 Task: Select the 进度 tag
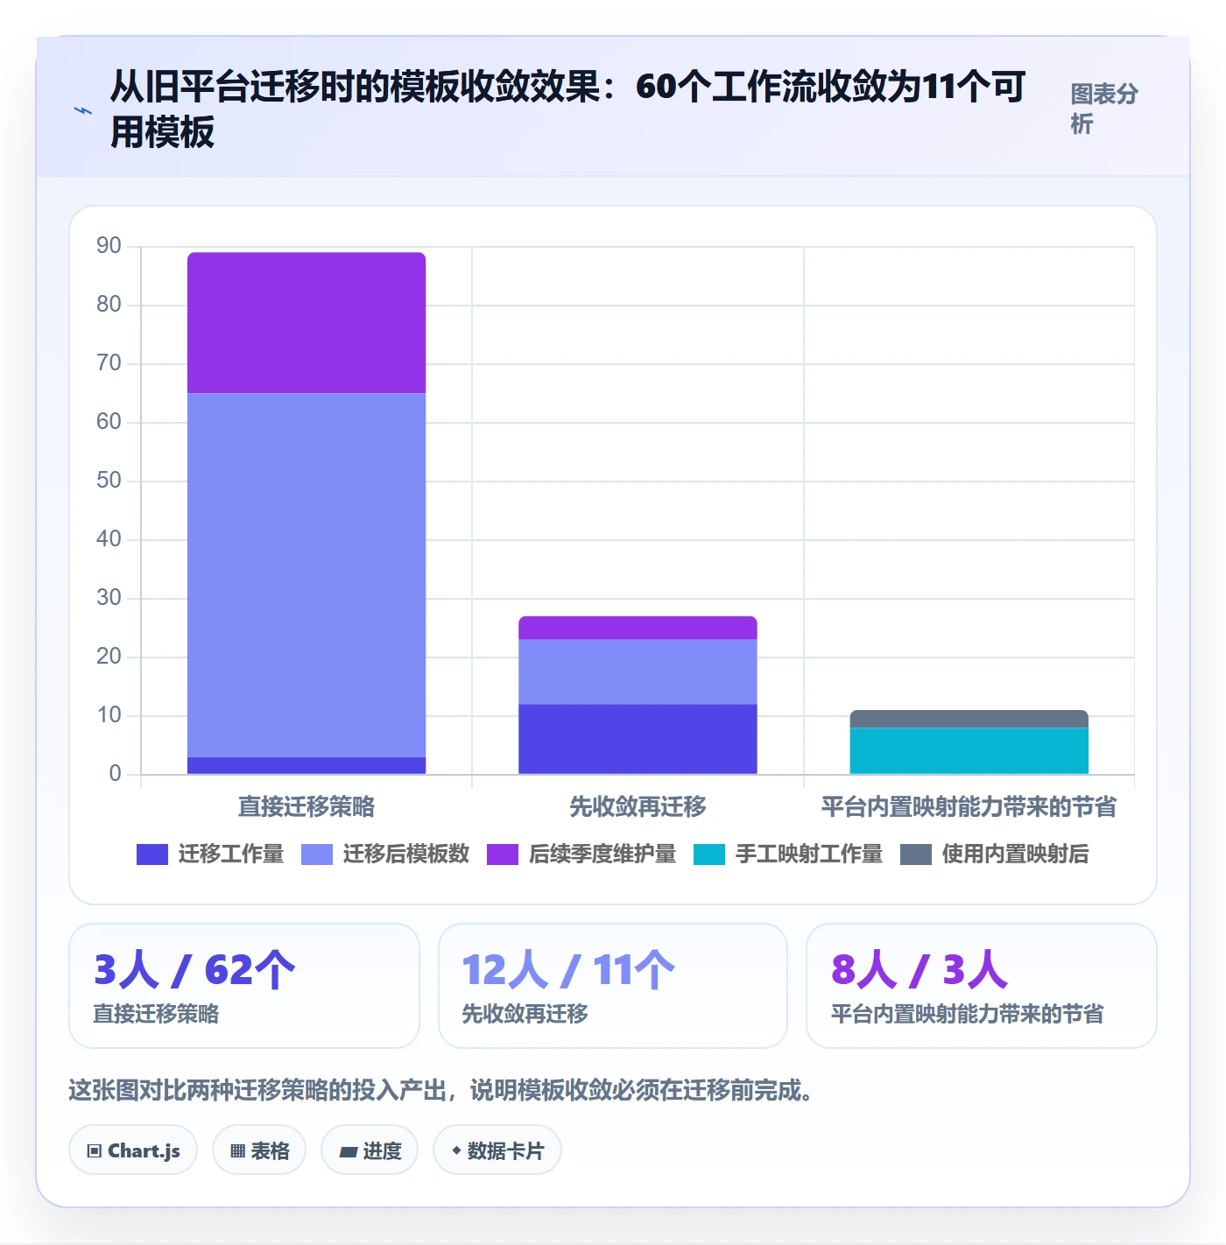point(370,1150)
